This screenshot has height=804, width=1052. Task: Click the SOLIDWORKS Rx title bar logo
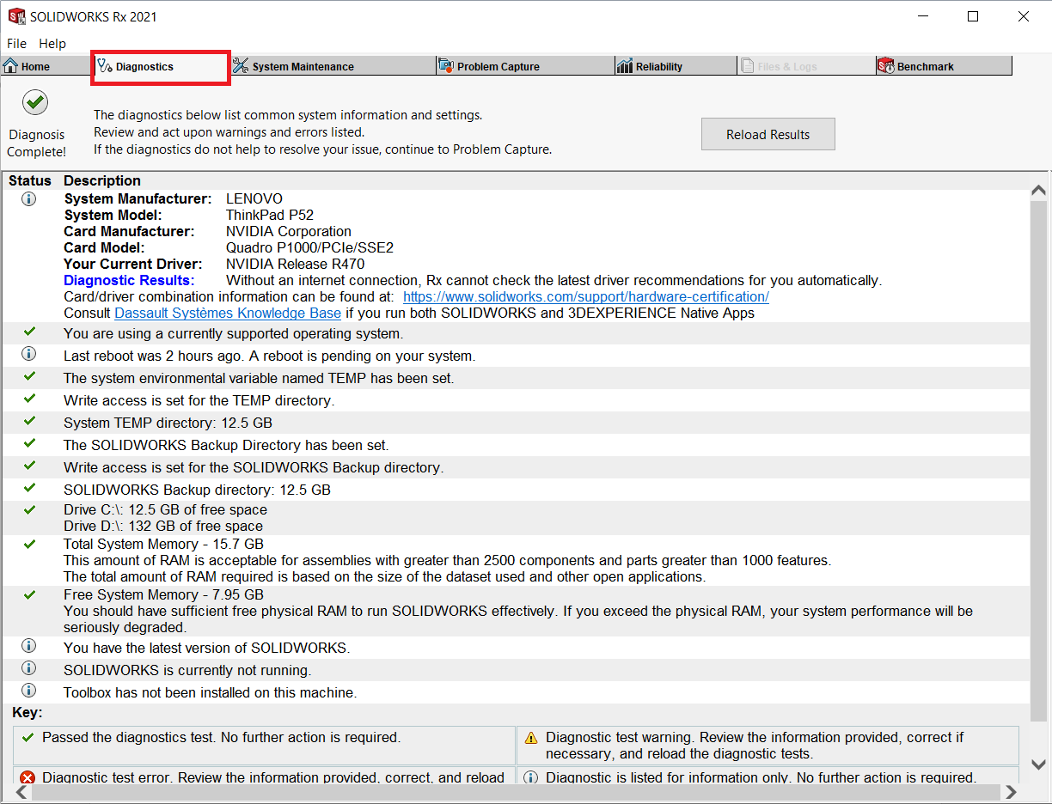point(16,16)
